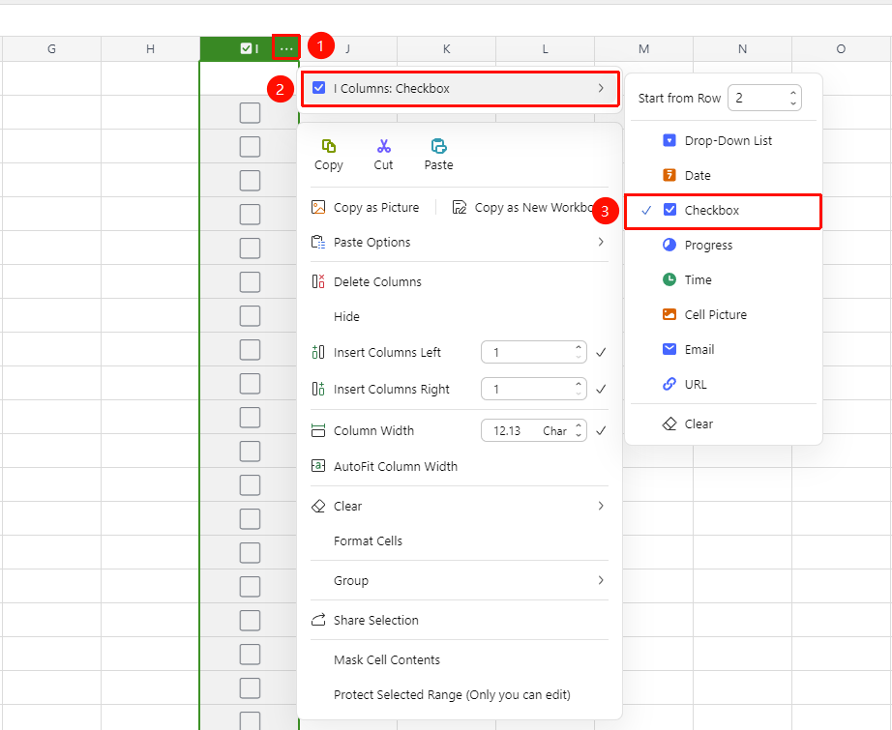
Task: Click the Insert Columns Right count field
Action: [534, 389]
